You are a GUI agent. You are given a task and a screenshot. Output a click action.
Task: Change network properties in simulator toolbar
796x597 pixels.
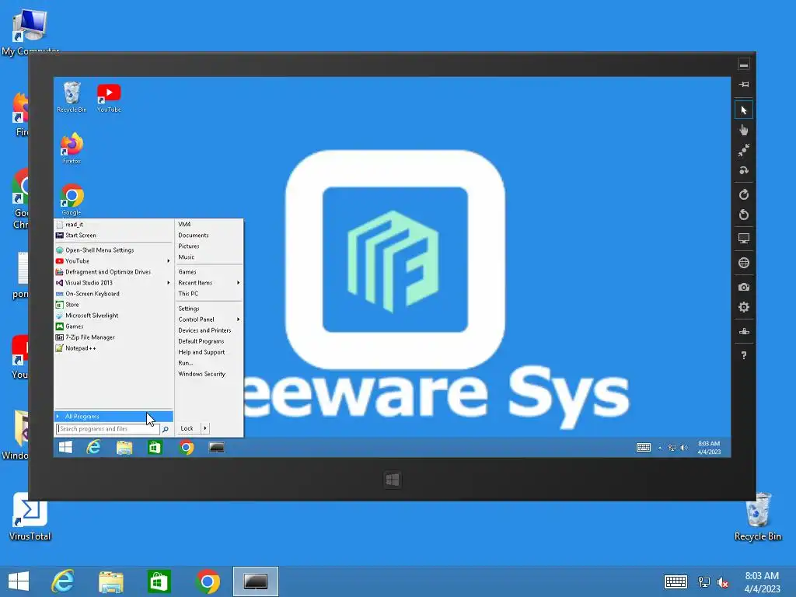744,331
